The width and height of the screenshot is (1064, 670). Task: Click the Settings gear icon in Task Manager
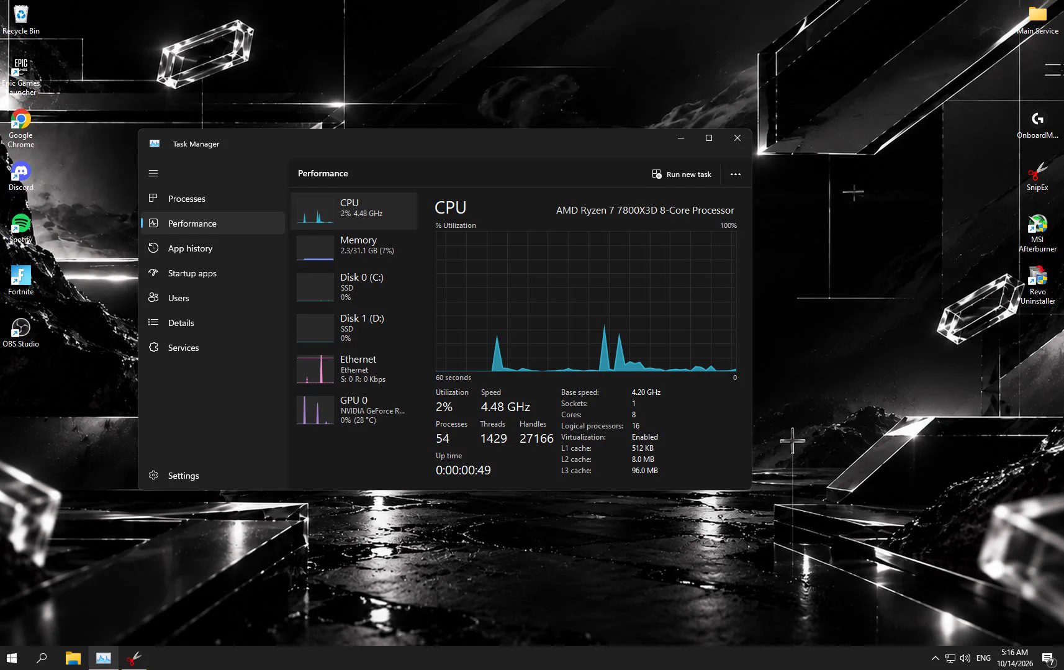tap(153, 475)
